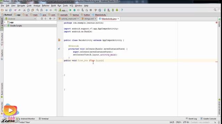The width and height of the screenshot is (222, 124).
Task: Select the MainActivity.java tab
Action: [x=109, y=19]
